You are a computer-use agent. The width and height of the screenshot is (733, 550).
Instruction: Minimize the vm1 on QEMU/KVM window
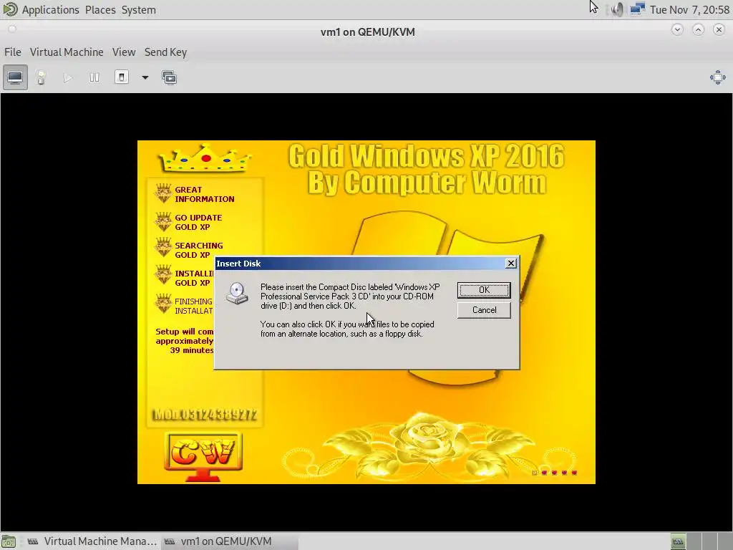pyautogui.click(x=677, y=29)
